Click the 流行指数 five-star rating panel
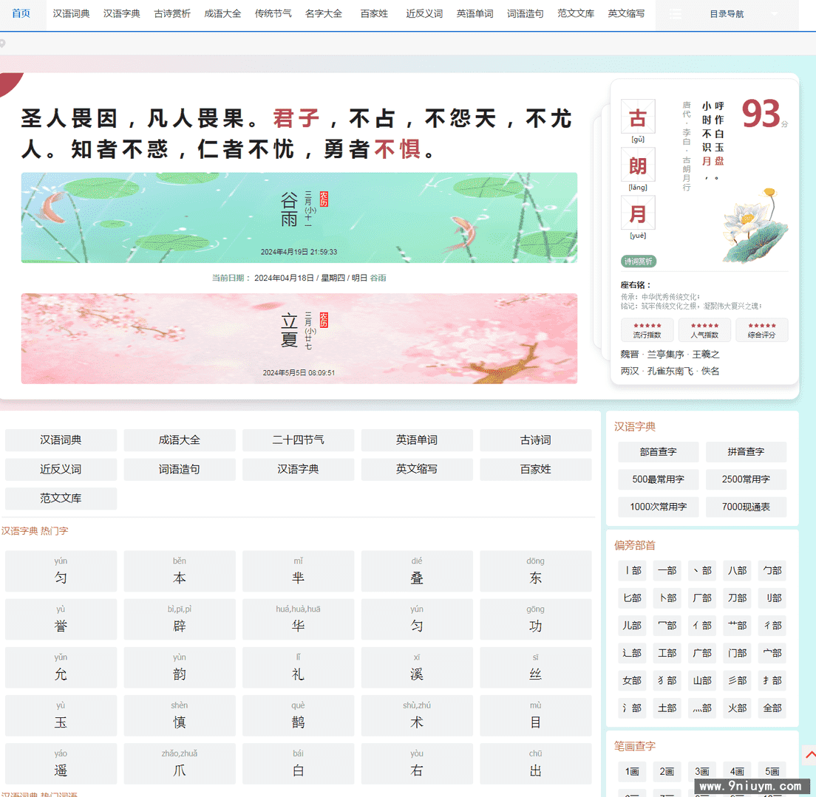This screenshot has width=816, height=797. (647, 330)
